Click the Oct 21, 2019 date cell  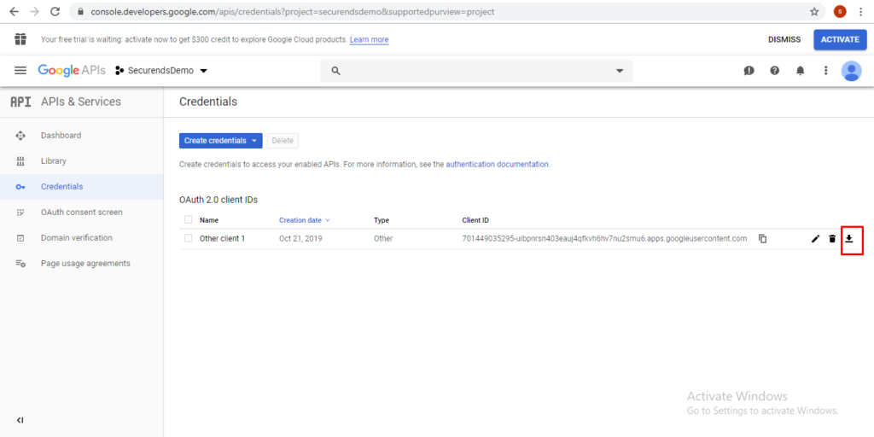[x=300, y=239]
